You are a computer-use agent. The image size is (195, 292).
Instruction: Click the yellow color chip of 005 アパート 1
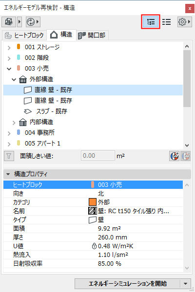coord(19,143)
